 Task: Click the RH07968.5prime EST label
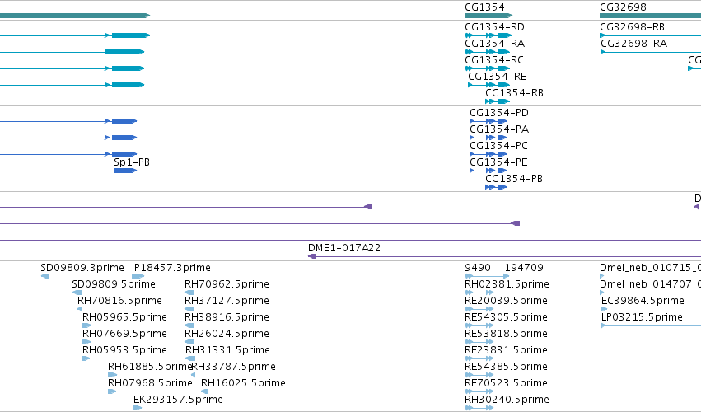[x=150, y=383]
